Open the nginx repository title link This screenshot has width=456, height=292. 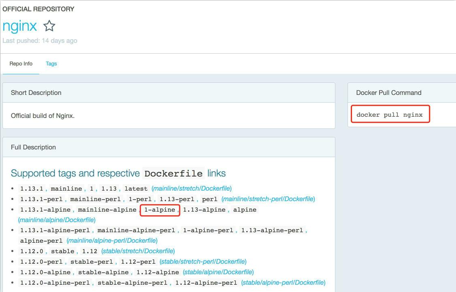(19, 26)
